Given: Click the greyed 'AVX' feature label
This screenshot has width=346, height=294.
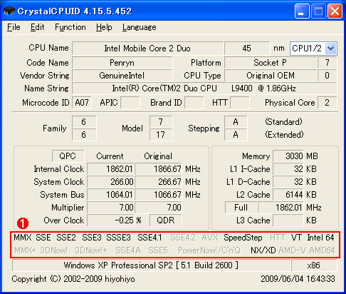Looking at the screenshot, I should 210,238.
